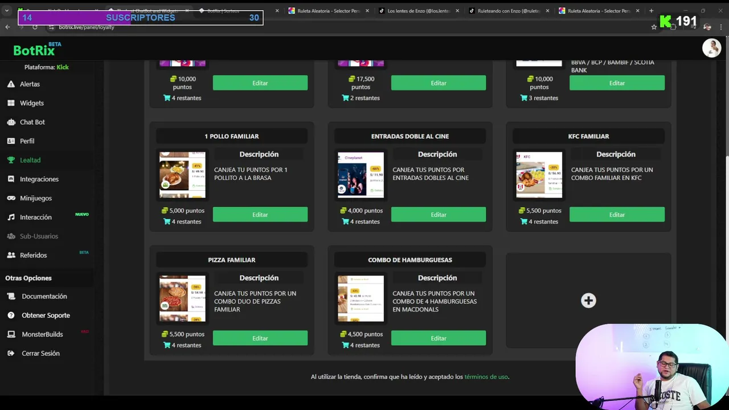Open the user profile avatar
The height and width of the screenshot is (410, 729).
(711, 48)
